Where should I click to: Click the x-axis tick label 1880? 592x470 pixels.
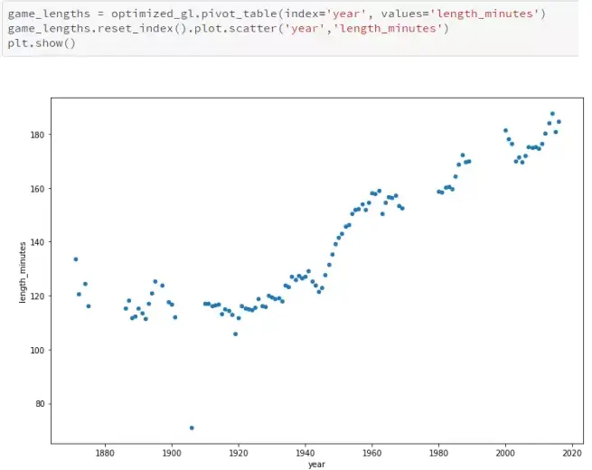[105, 453]
